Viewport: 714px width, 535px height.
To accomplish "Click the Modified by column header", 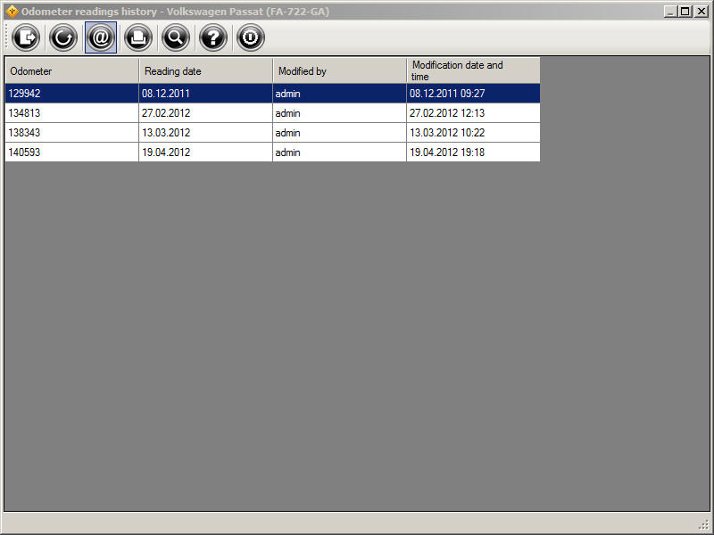I will [x=339, y=71].
